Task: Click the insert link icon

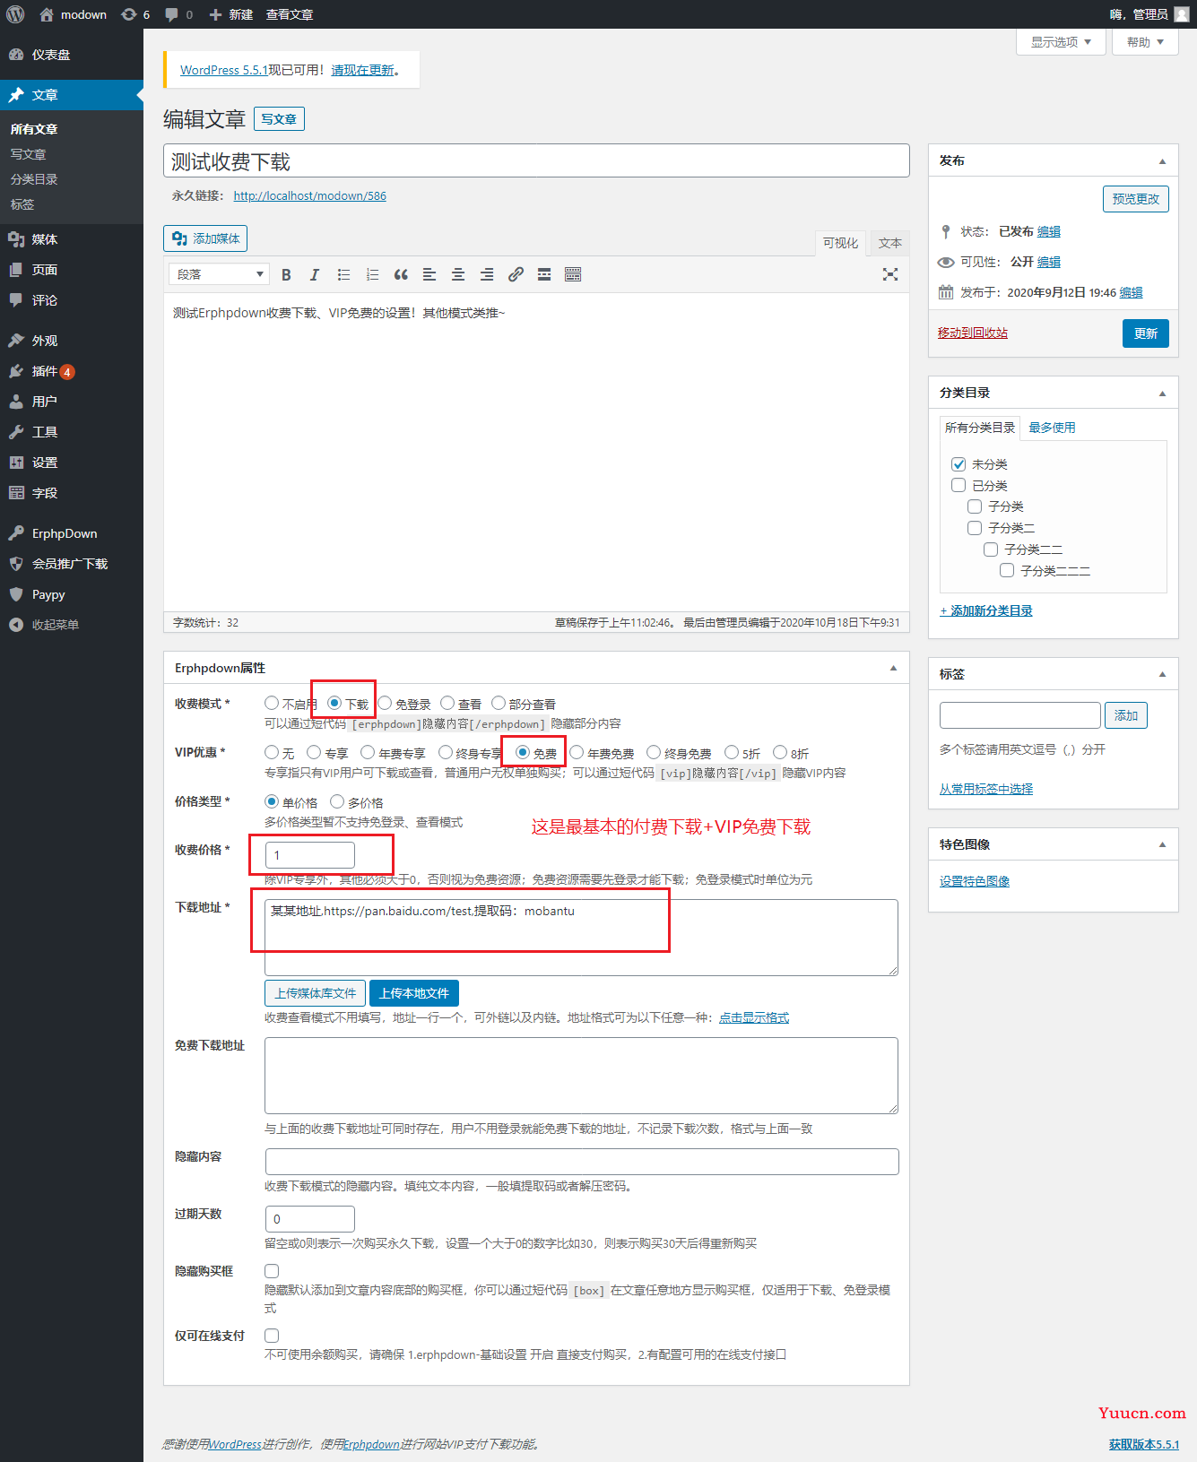Action: click(x=516, y=274)
